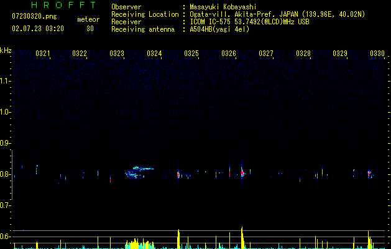Click the yellow intensity peak before 0325
391x249 pixels.
[178, 239]
